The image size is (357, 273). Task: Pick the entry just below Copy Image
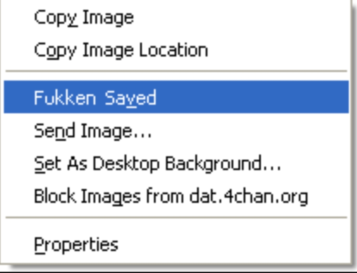point(176,50)
